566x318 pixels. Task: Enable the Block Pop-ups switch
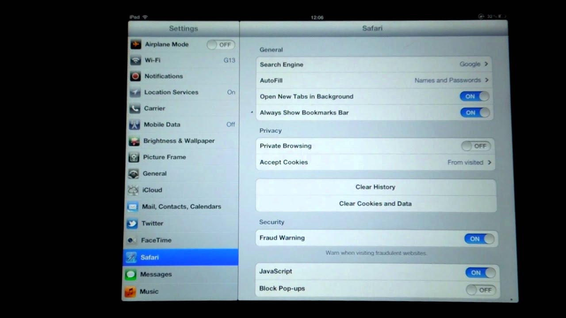point(481,290)
